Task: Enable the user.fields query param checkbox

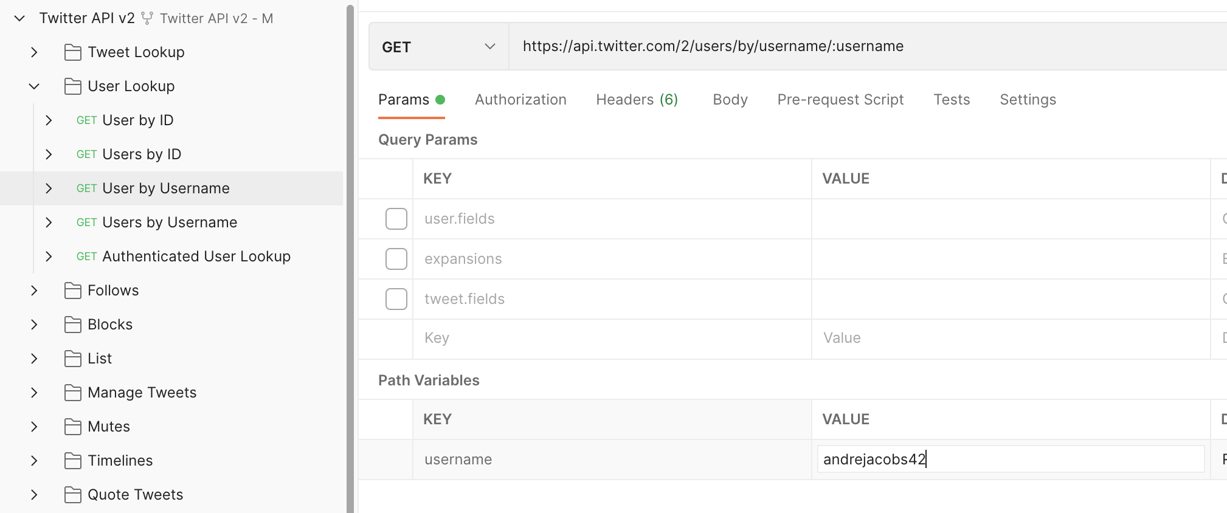Action: 396,219
